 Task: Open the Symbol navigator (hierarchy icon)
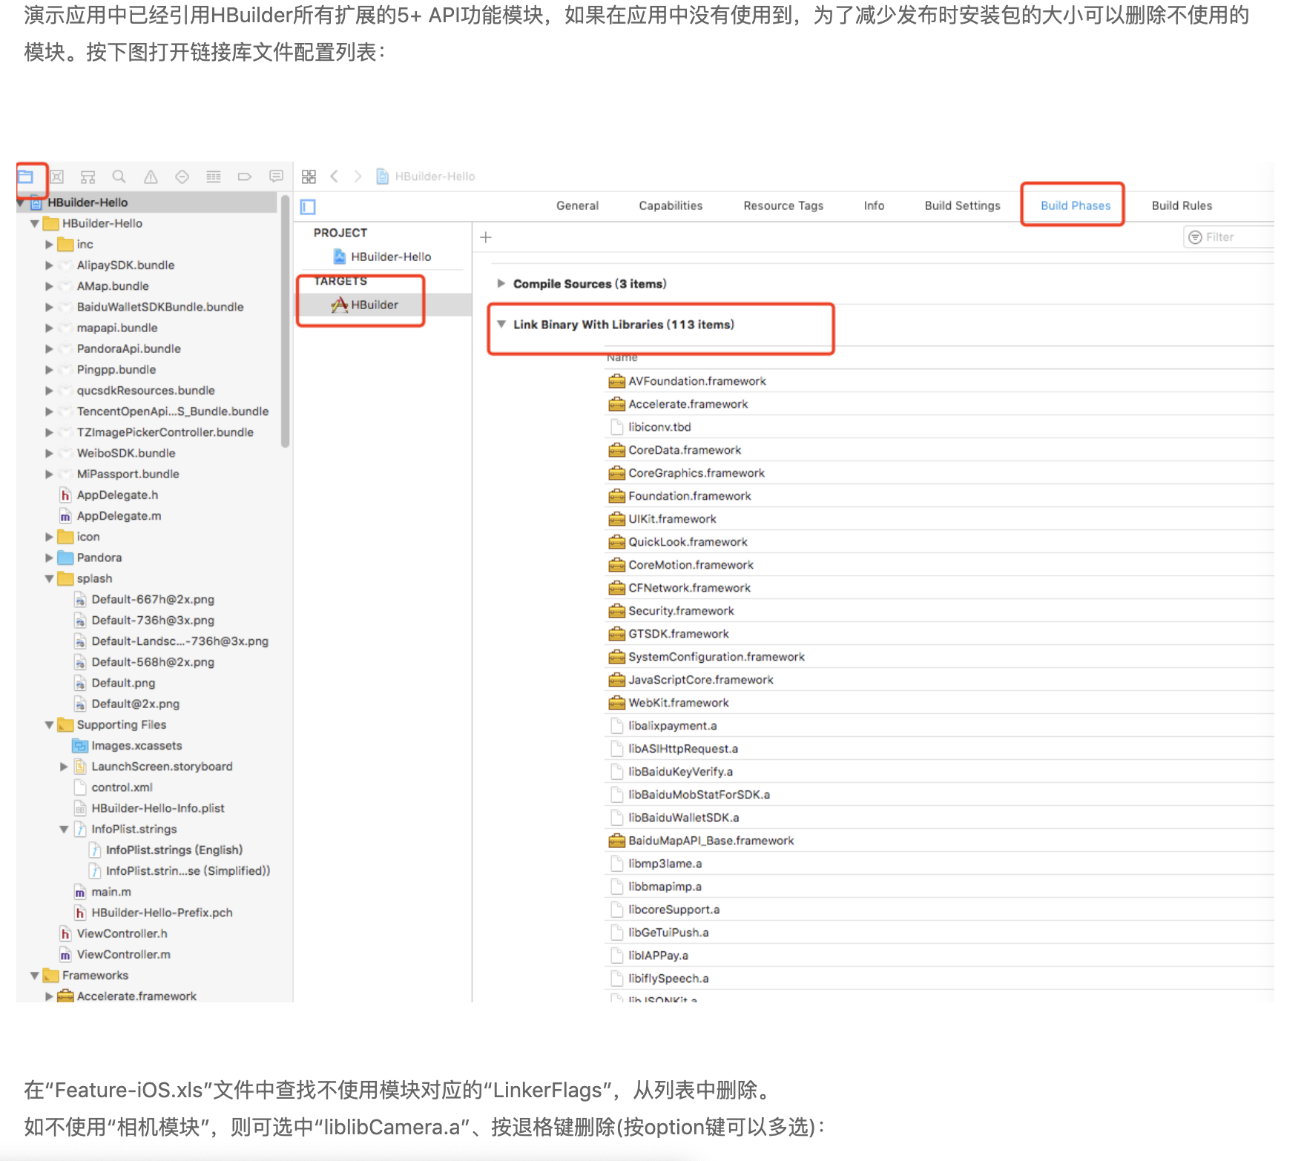click(x=88, y=176)
